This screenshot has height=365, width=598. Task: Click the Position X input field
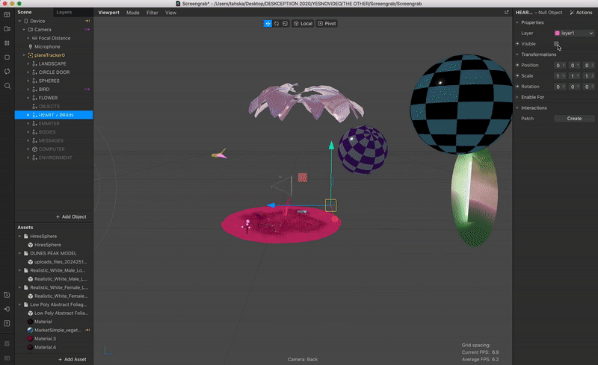click(558, 65)
